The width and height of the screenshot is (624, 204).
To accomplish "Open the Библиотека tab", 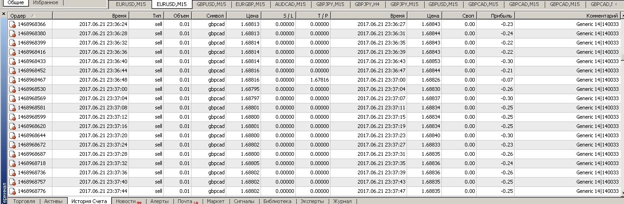I will pos(277,201).
